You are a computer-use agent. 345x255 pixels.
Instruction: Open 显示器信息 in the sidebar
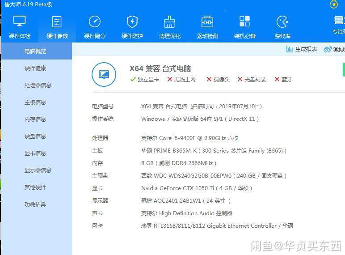coord(38,170)
